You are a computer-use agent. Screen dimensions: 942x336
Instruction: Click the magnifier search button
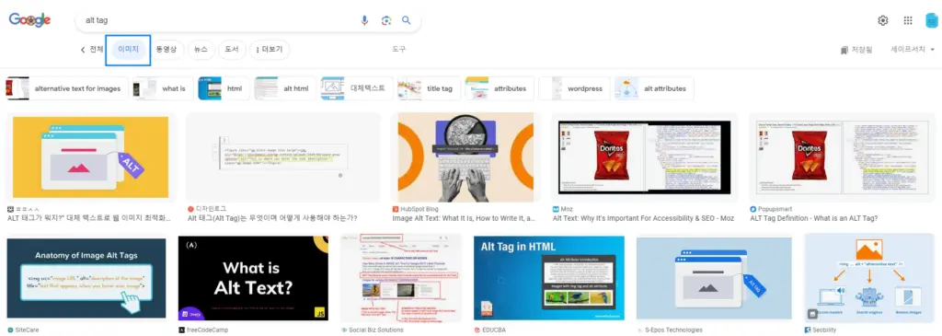pos(407,20)
